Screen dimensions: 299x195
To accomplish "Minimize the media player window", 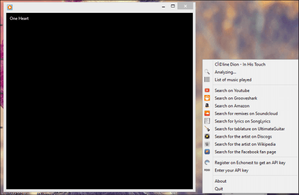I will (x=163, y=6).
